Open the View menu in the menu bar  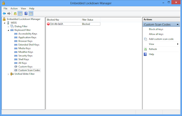click(x=23, y=9)
